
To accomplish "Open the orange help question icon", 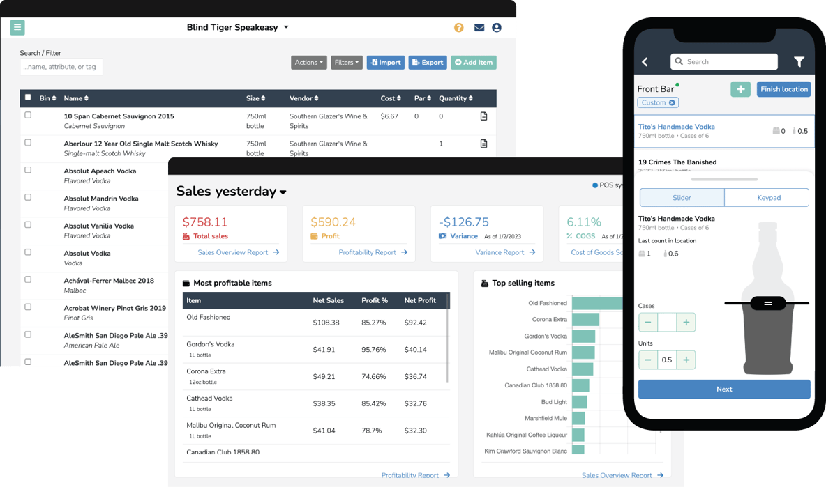I will click(459, 27).
